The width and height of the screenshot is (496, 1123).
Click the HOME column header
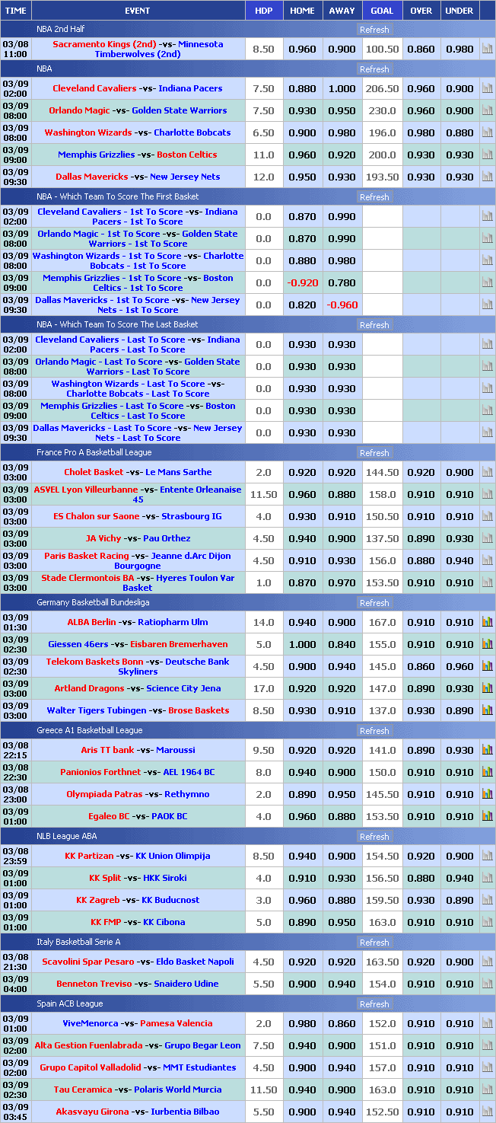(302, 11)
